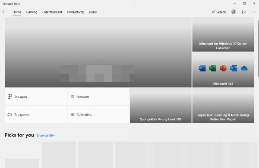Open the Top games label
This screenshot has width=259, height=168.
click(22, 115)
